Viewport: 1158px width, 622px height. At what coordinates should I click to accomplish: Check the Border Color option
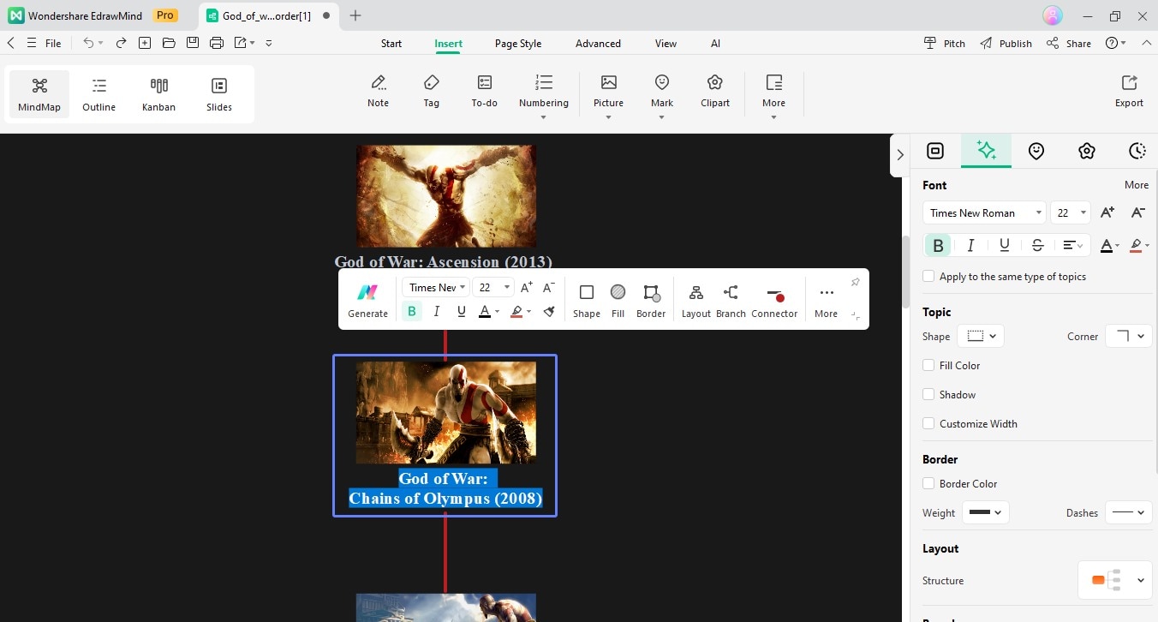pos(928,483)
